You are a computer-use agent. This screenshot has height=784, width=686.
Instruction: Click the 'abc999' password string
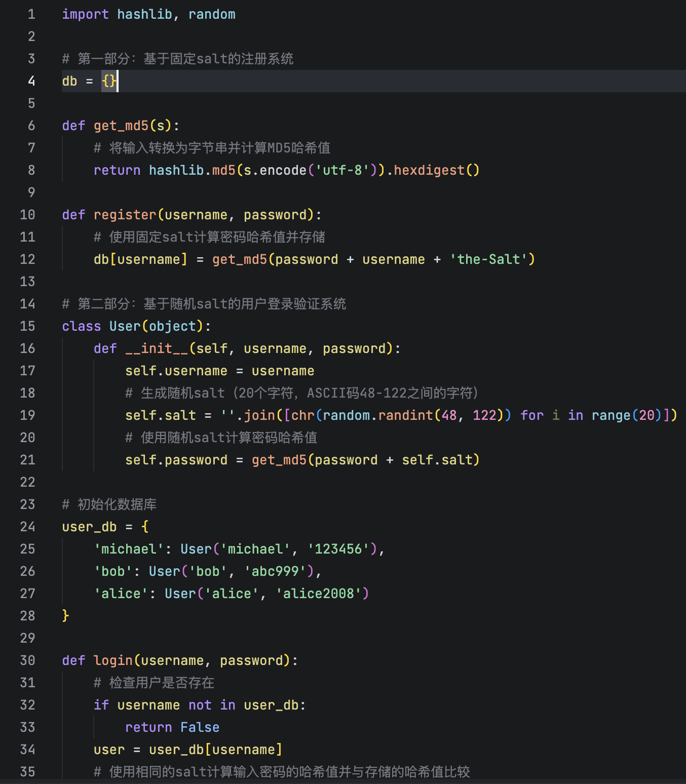275,571
